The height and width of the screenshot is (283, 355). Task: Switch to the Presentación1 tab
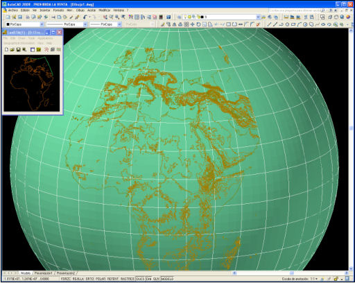[x=44, y=273]
